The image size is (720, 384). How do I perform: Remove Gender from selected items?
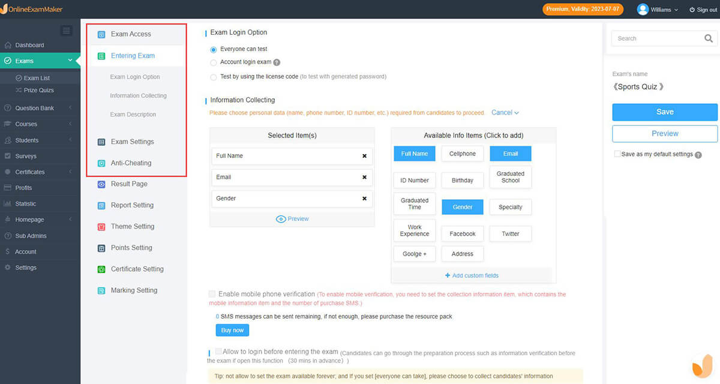click(x=364, y=198)
